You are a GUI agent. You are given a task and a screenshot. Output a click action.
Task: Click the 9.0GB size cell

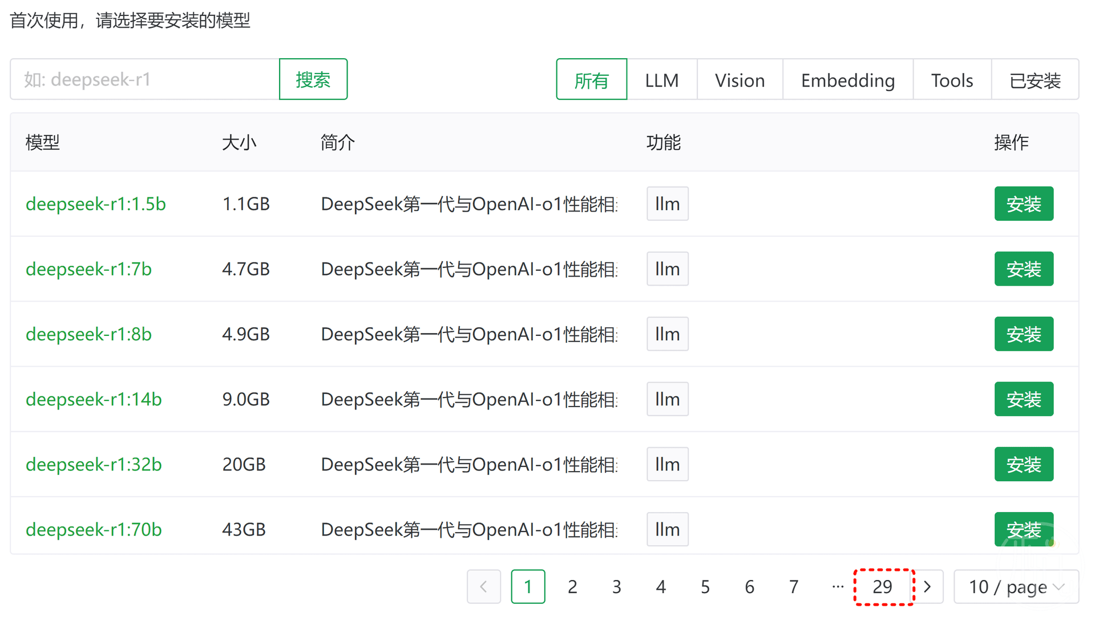coord(246,399)
